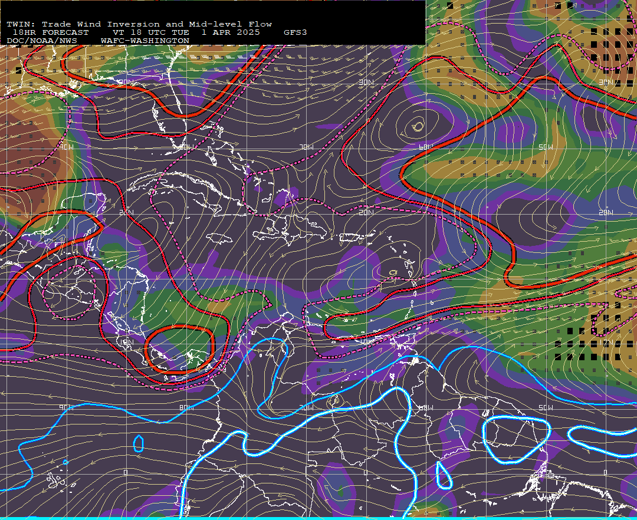The height and width of the screenshot is (520, 637).
Task: Click the teardrop-shaped cyan contour over Brazil
Action: 444,476
